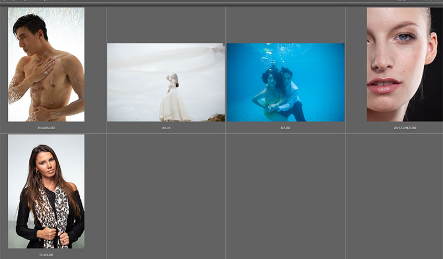Select the shirtless man photo thumbnail
This screenshot has width=443, height=259.
click(46, 65)
